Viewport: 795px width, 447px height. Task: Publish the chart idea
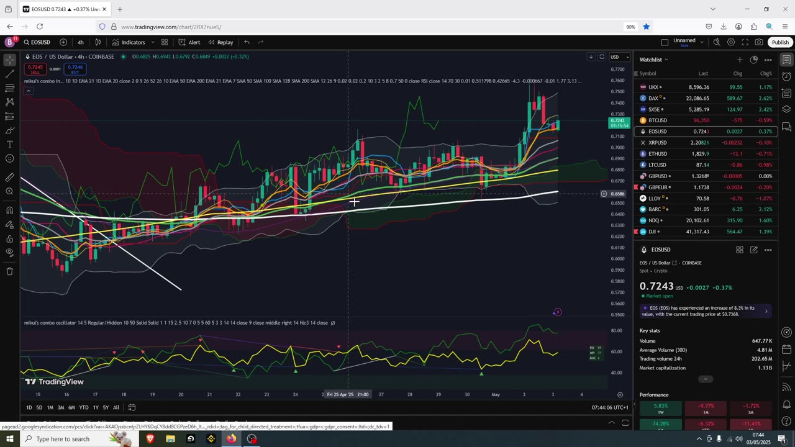pyautogui.click(x=780, y=42)
